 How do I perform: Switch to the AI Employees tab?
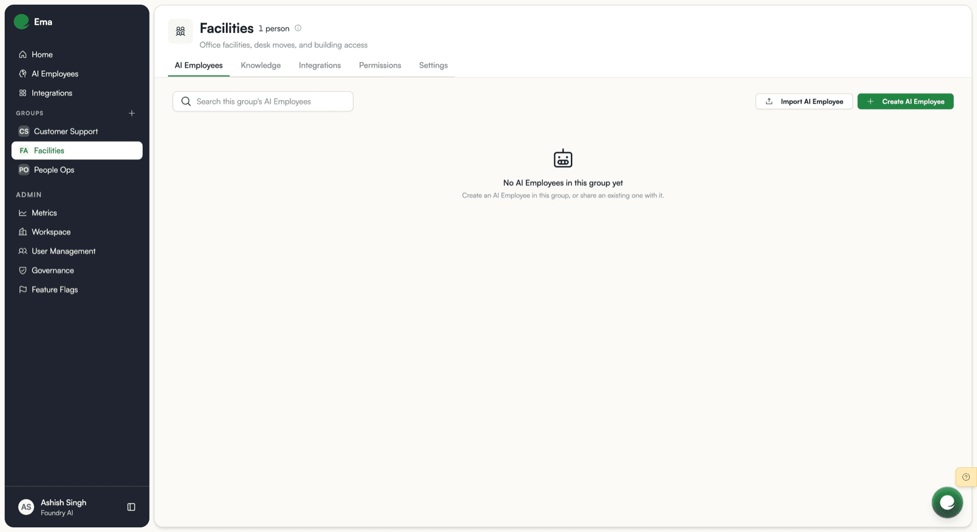(199, 65)
